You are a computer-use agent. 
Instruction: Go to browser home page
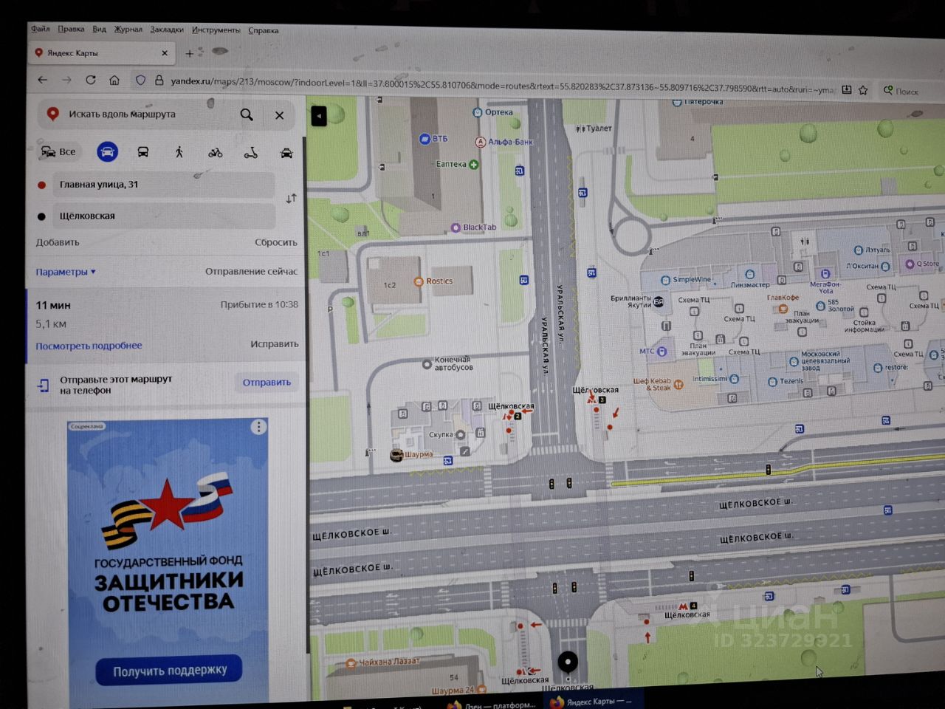point(114,80)
